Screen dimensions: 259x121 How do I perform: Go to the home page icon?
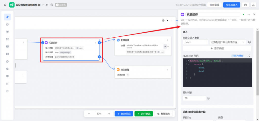tap(5, 5)
